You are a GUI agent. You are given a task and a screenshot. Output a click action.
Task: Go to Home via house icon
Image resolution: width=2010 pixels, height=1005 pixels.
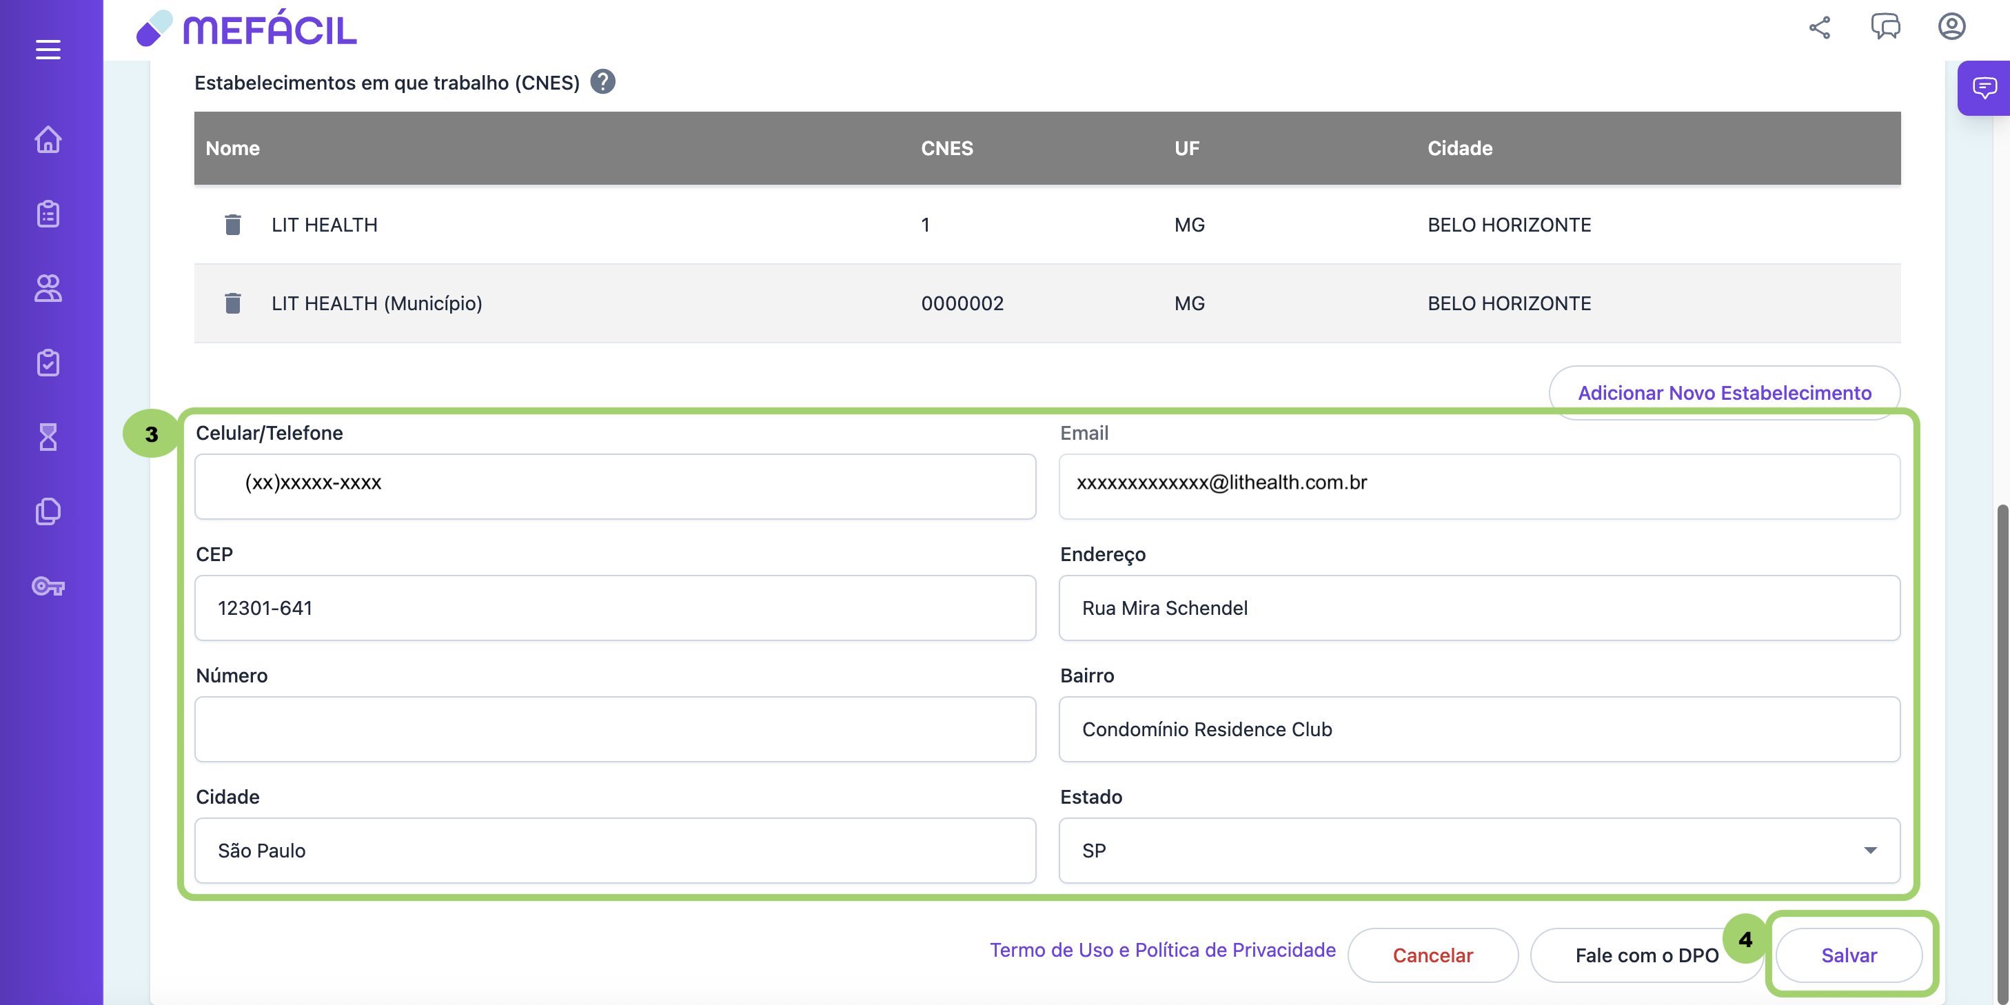click(x=48, y=140)
